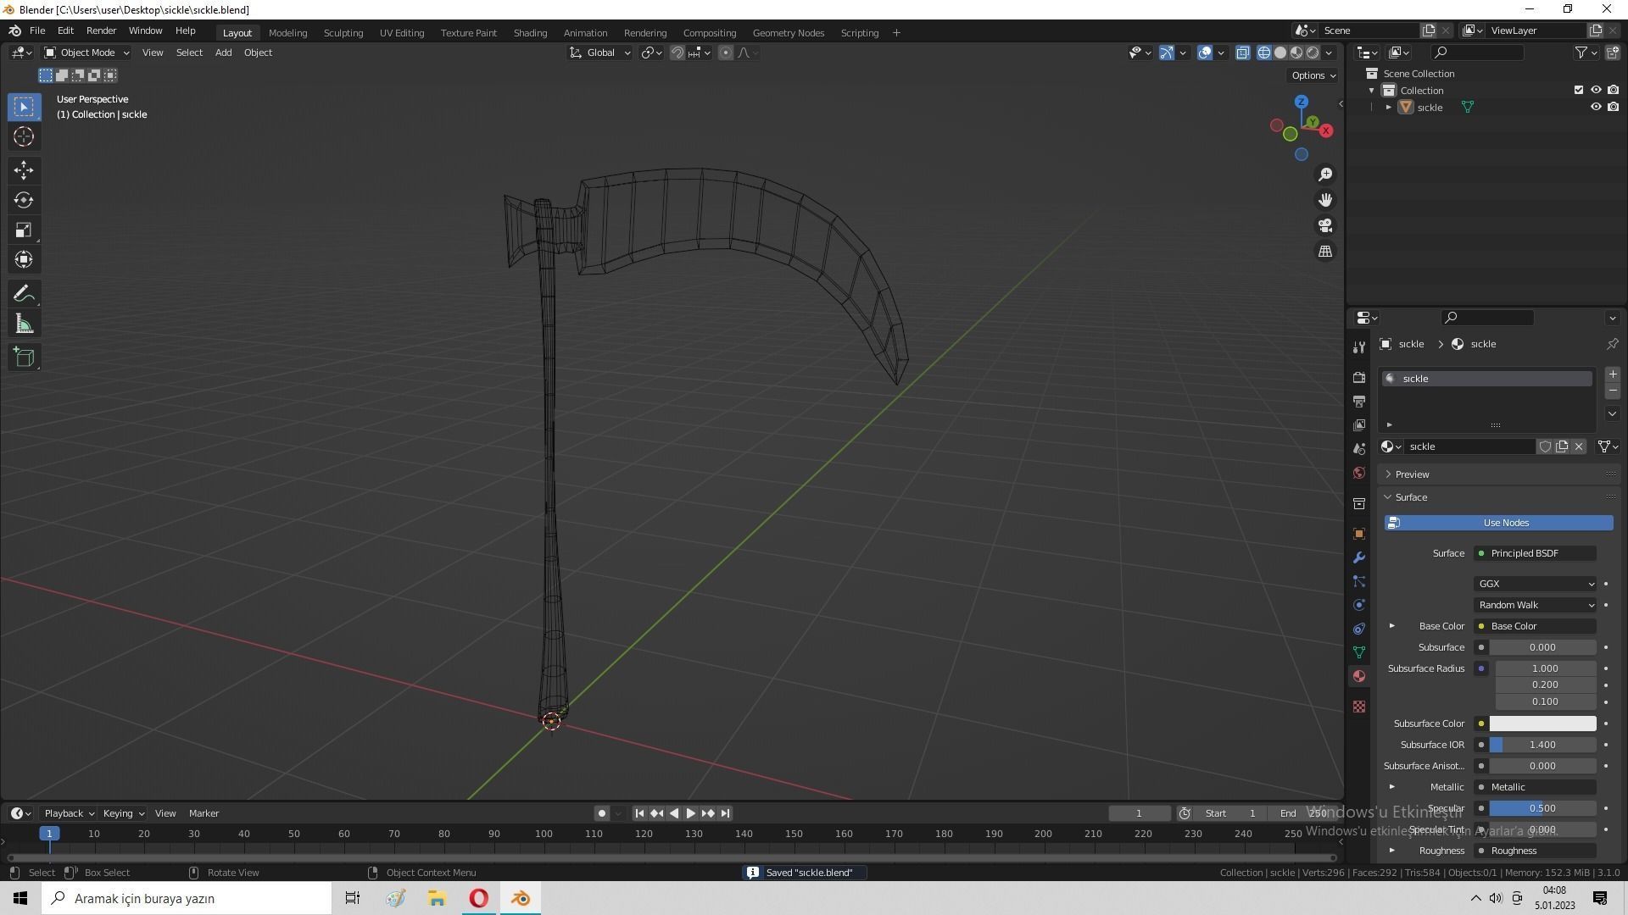Viewport: 1628px width, 915px height.
Task: Open the File menu
Action: 37,30
